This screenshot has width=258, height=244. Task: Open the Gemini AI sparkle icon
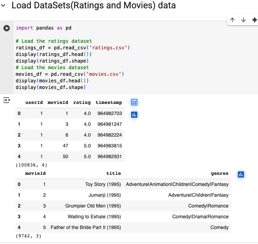click(255, 20)
